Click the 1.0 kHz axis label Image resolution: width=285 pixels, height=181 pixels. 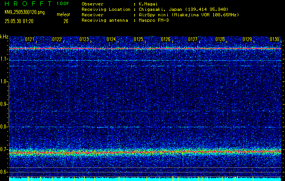[x=4, y=82]
